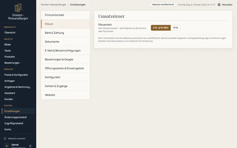
Task: Open Kunden in the sidebar
Action: [18, 99]
